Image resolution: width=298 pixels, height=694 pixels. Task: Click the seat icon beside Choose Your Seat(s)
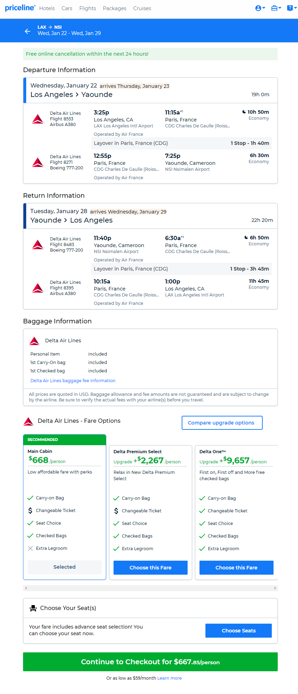click(33, 608)
